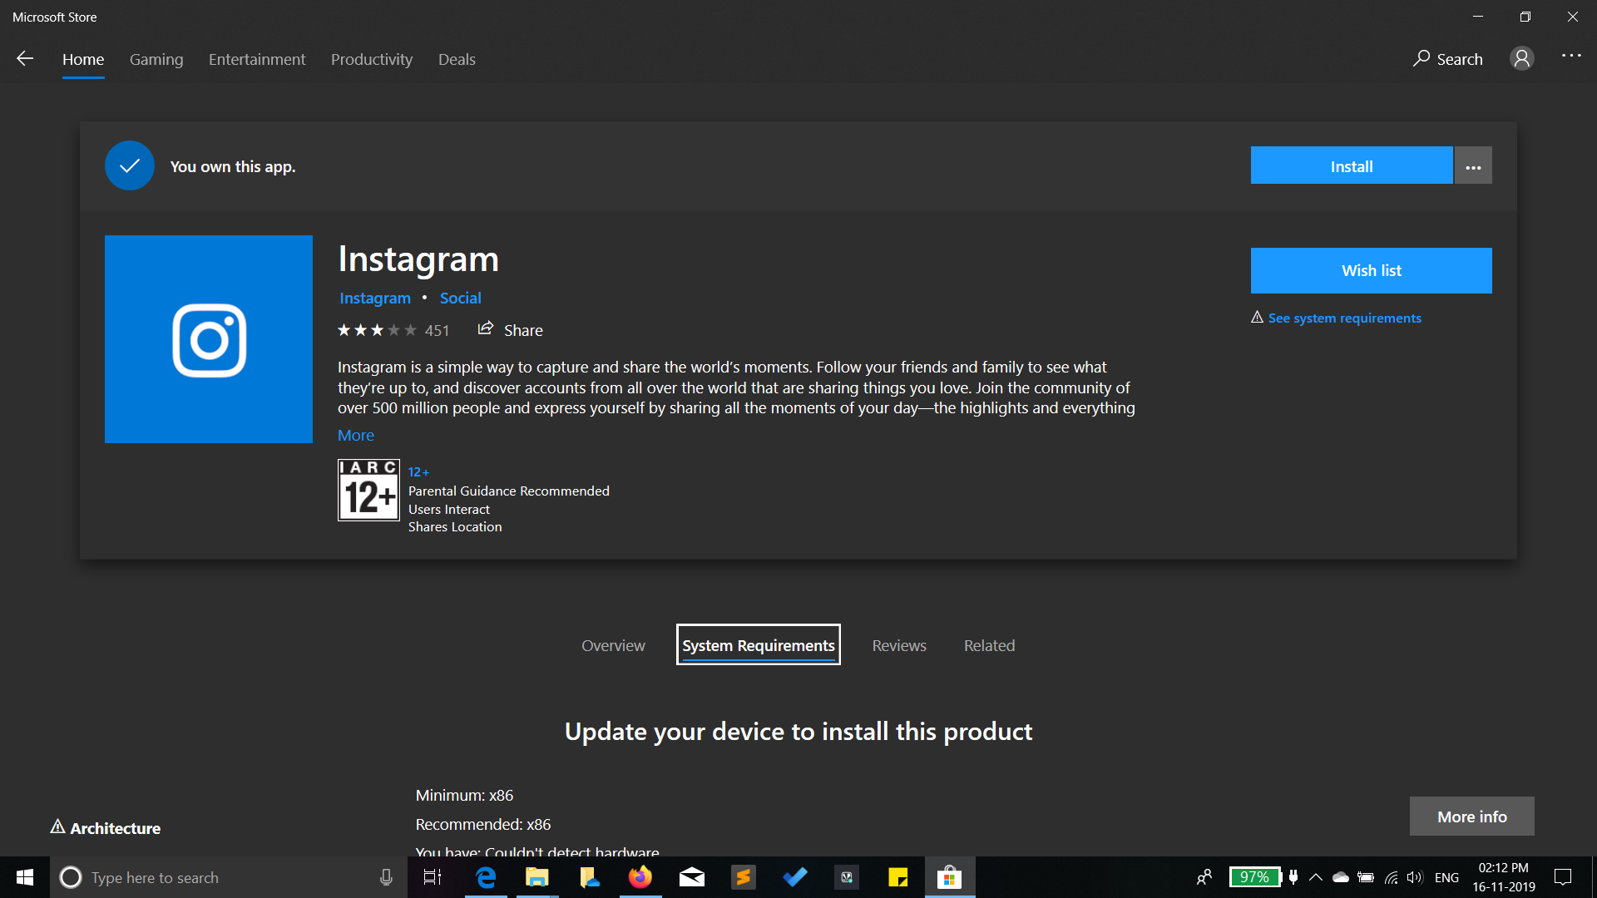Select the Productivity tab
Image resolution: width=1597 pixels, height=898 pixels.
[x=372, y=59]
